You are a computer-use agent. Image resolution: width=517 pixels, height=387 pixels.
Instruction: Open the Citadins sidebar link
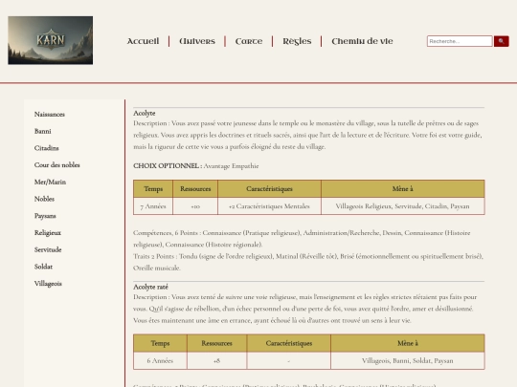click(47, 148)
